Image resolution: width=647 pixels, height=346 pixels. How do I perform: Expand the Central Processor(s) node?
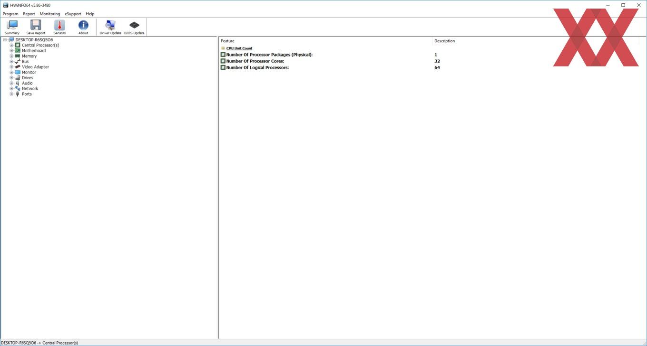(11, 45)
